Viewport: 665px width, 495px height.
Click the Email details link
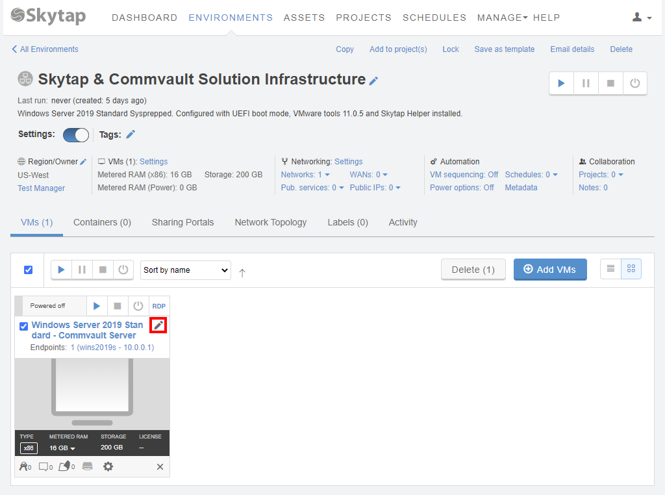572,49
